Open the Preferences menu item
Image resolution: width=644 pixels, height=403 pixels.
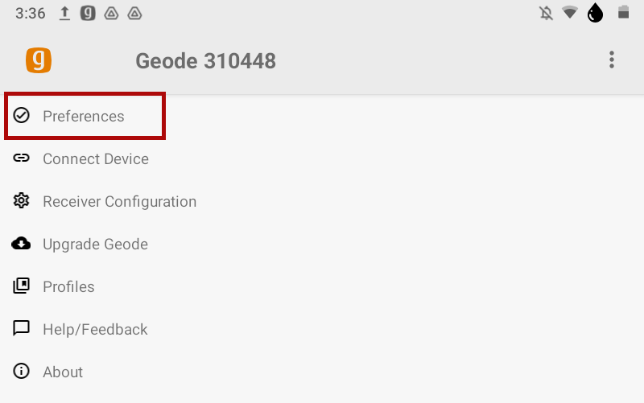point(84,117)
